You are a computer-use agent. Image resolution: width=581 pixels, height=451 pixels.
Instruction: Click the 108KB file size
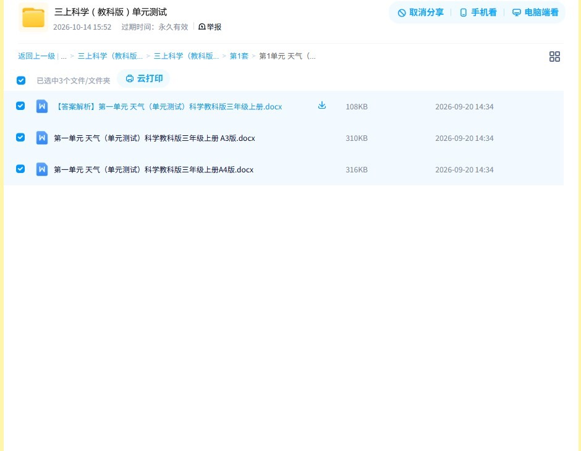(x=357, y=107)
